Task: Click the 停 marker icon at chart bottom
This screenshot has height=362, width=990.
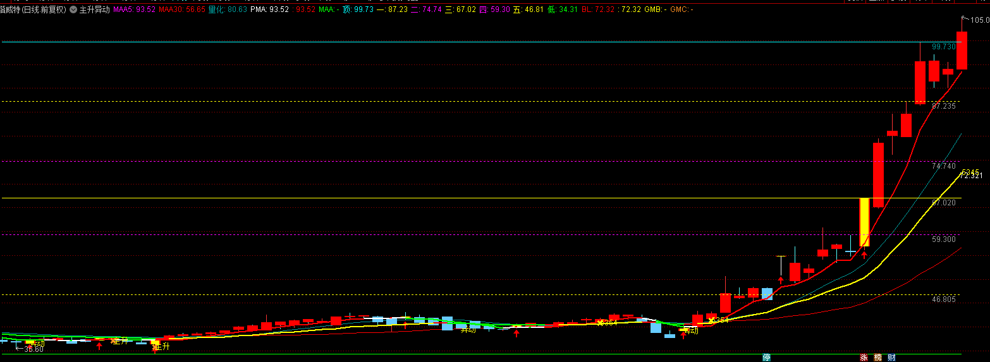Action: pyautogui.click(x=767, y=358)
